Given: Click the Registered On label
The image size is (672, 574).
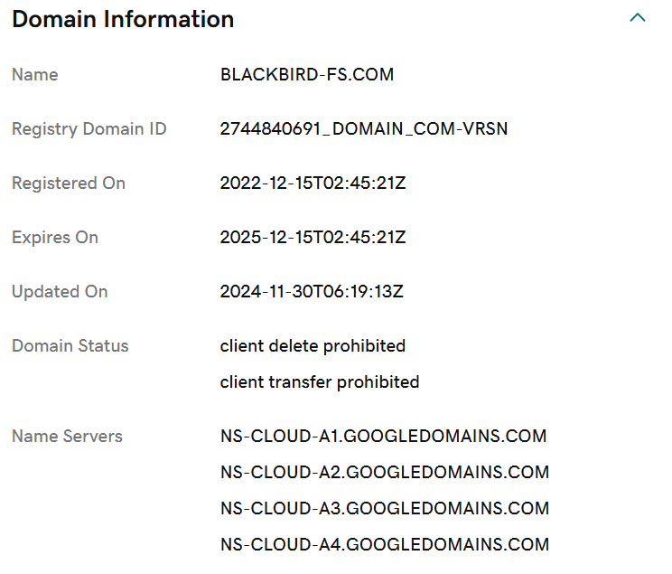Looking at the screenshot, I should pos(69,183).
